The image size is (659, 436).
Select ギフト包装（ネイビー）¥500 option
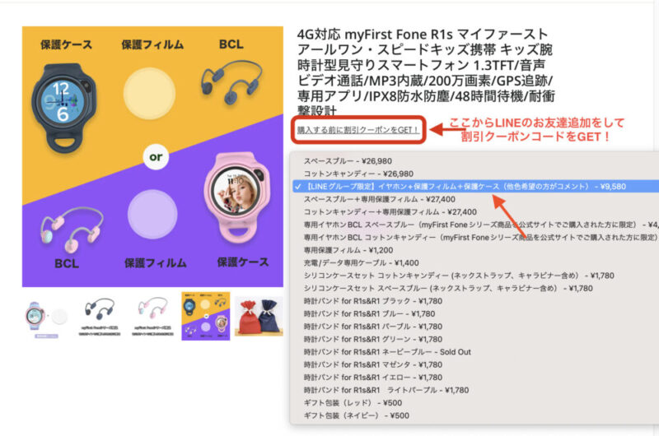[x=475, y=415]
